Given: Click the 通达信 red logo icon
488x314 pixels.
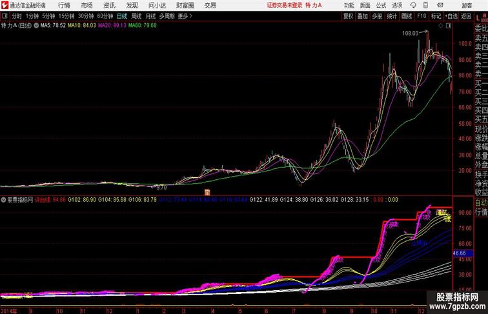Looking at the screenshot, I should (5, 5).
